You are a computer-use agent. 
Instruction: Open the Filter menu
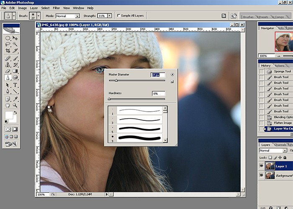[x=56, y=8]
